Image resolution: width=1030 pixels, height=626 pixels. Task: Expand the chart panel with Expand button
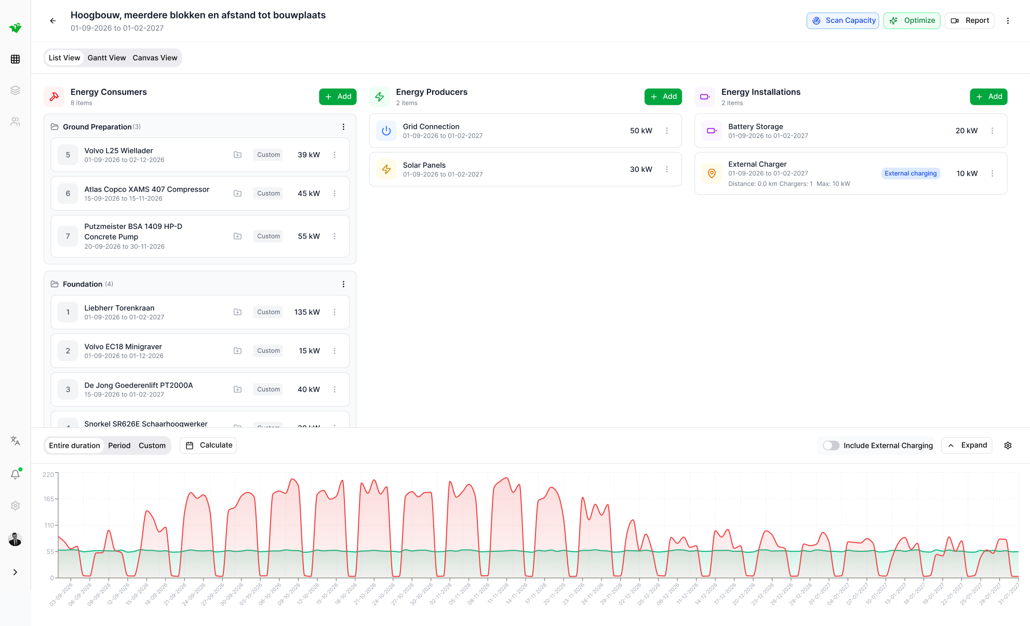(967, 445)
